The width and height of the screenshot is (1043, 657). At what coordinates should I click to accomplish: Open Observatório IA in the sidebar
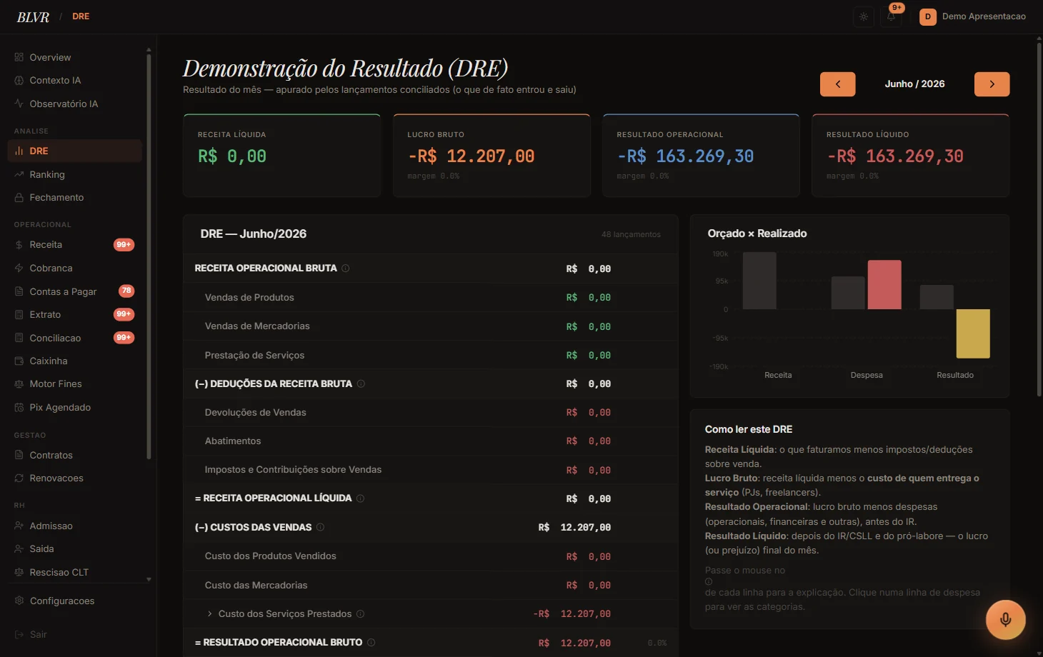75,104
